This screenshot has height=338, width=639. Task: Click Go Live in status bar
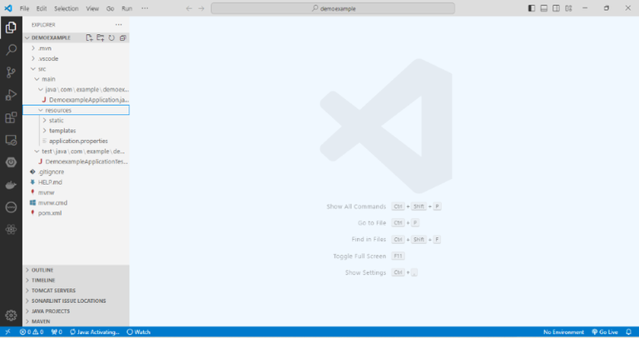click(x=605, y=332)
